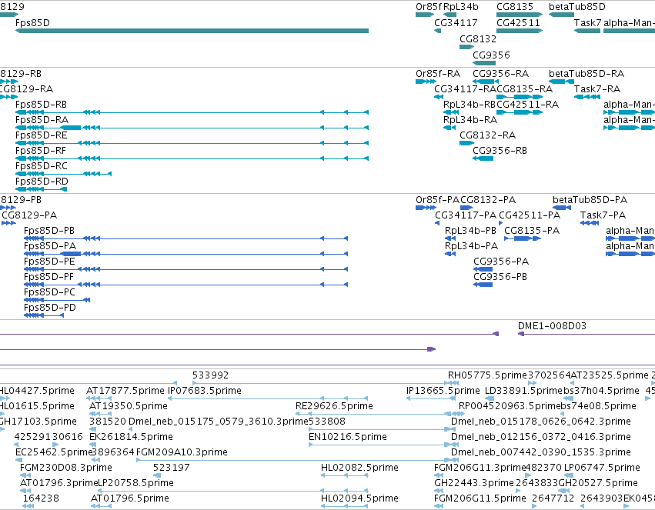Select the betaTub85D gene label

577,7
